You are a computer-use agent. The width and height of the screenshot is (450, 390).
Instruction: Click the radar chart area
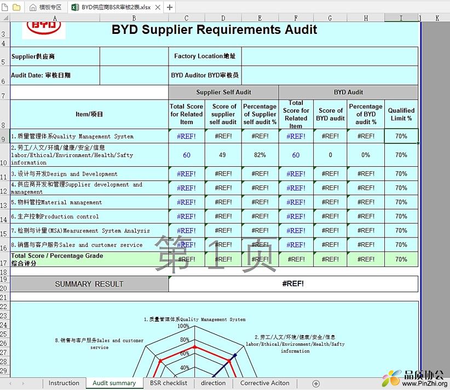(215, 340)
